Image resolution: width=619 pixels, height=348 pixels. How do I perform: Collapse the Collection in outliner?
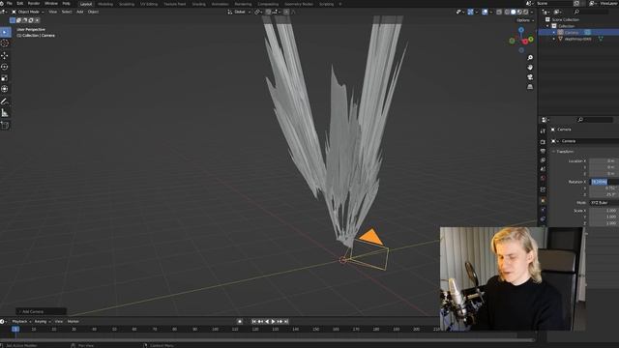click(x=548, y=26)
